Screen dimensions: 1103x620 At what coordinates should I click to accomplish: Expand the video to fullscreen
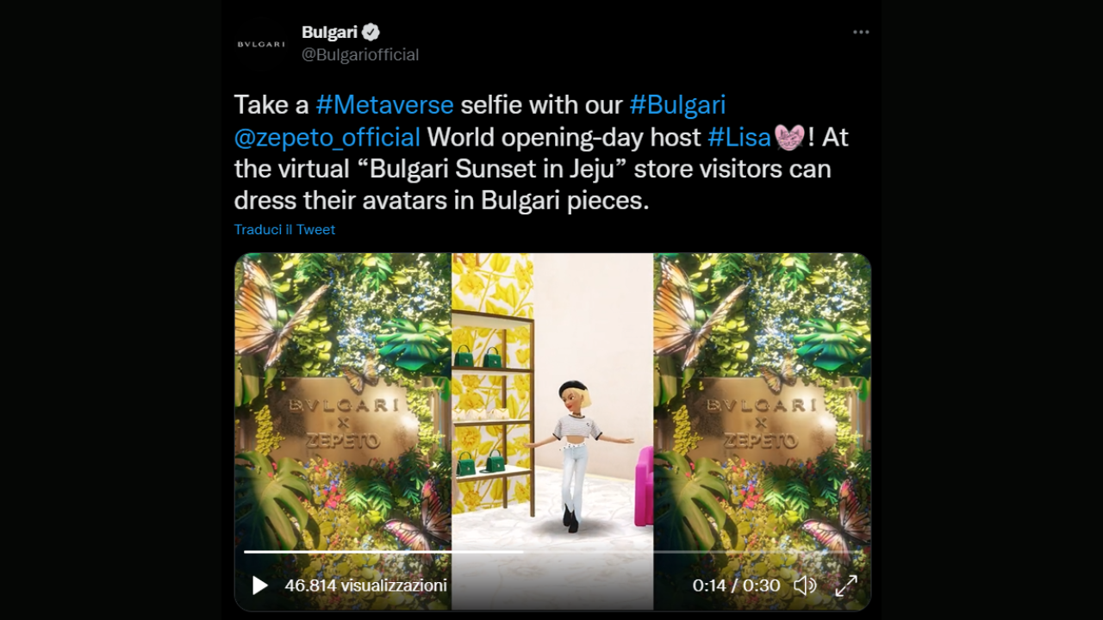pos(846,586)
